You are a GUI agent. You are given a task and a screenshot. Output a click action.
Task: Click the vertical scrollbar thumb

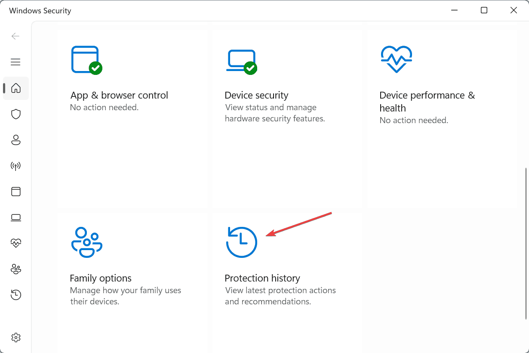(x=526, y=244)
